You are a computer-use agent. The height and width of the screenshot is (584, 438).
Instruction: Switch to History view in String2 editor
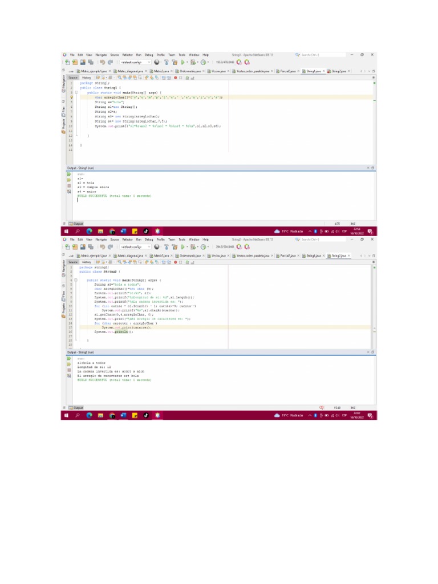(x=86, y=262)
